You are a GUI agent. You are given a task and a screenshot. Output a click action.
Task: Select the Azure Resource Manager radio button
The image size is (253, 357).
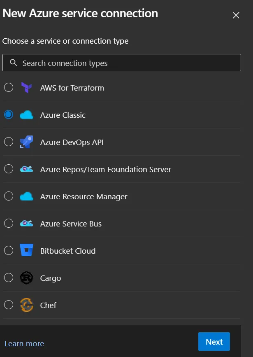[x=8, y=196]
